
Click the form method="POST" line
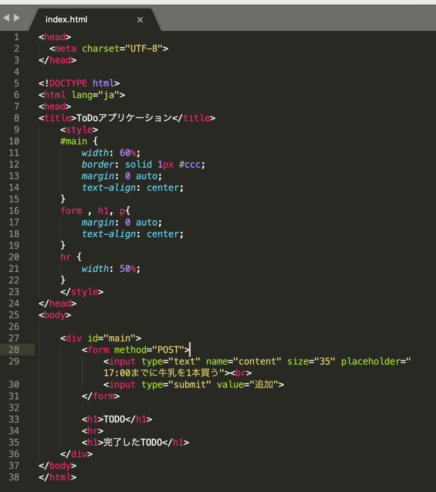coord(136,350)
